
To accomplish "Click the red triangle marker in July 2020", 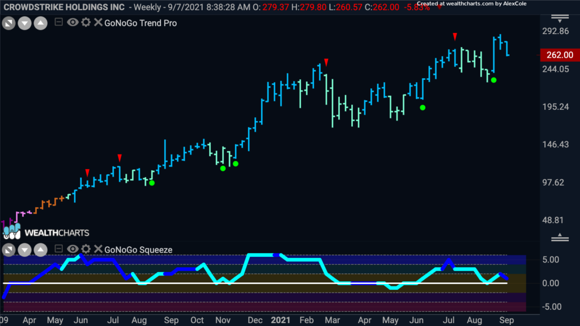I will click(x=120, y=158).
